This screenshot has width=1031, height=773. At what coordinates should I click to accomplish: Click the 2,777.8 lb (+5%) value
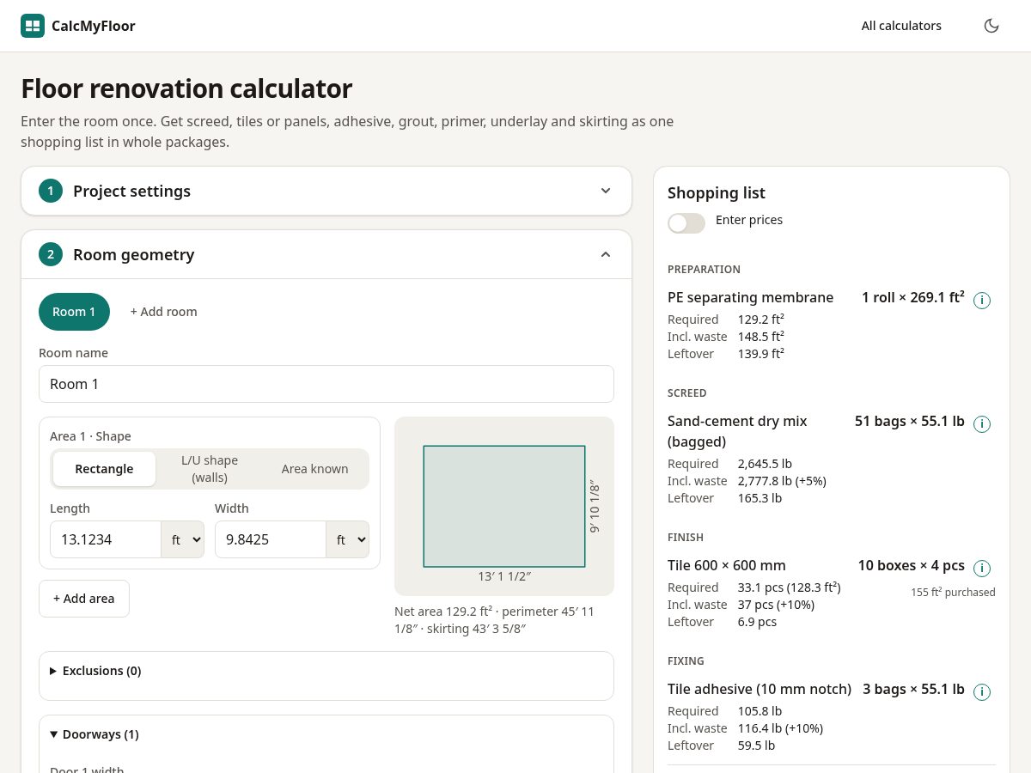tap(782, 481)
